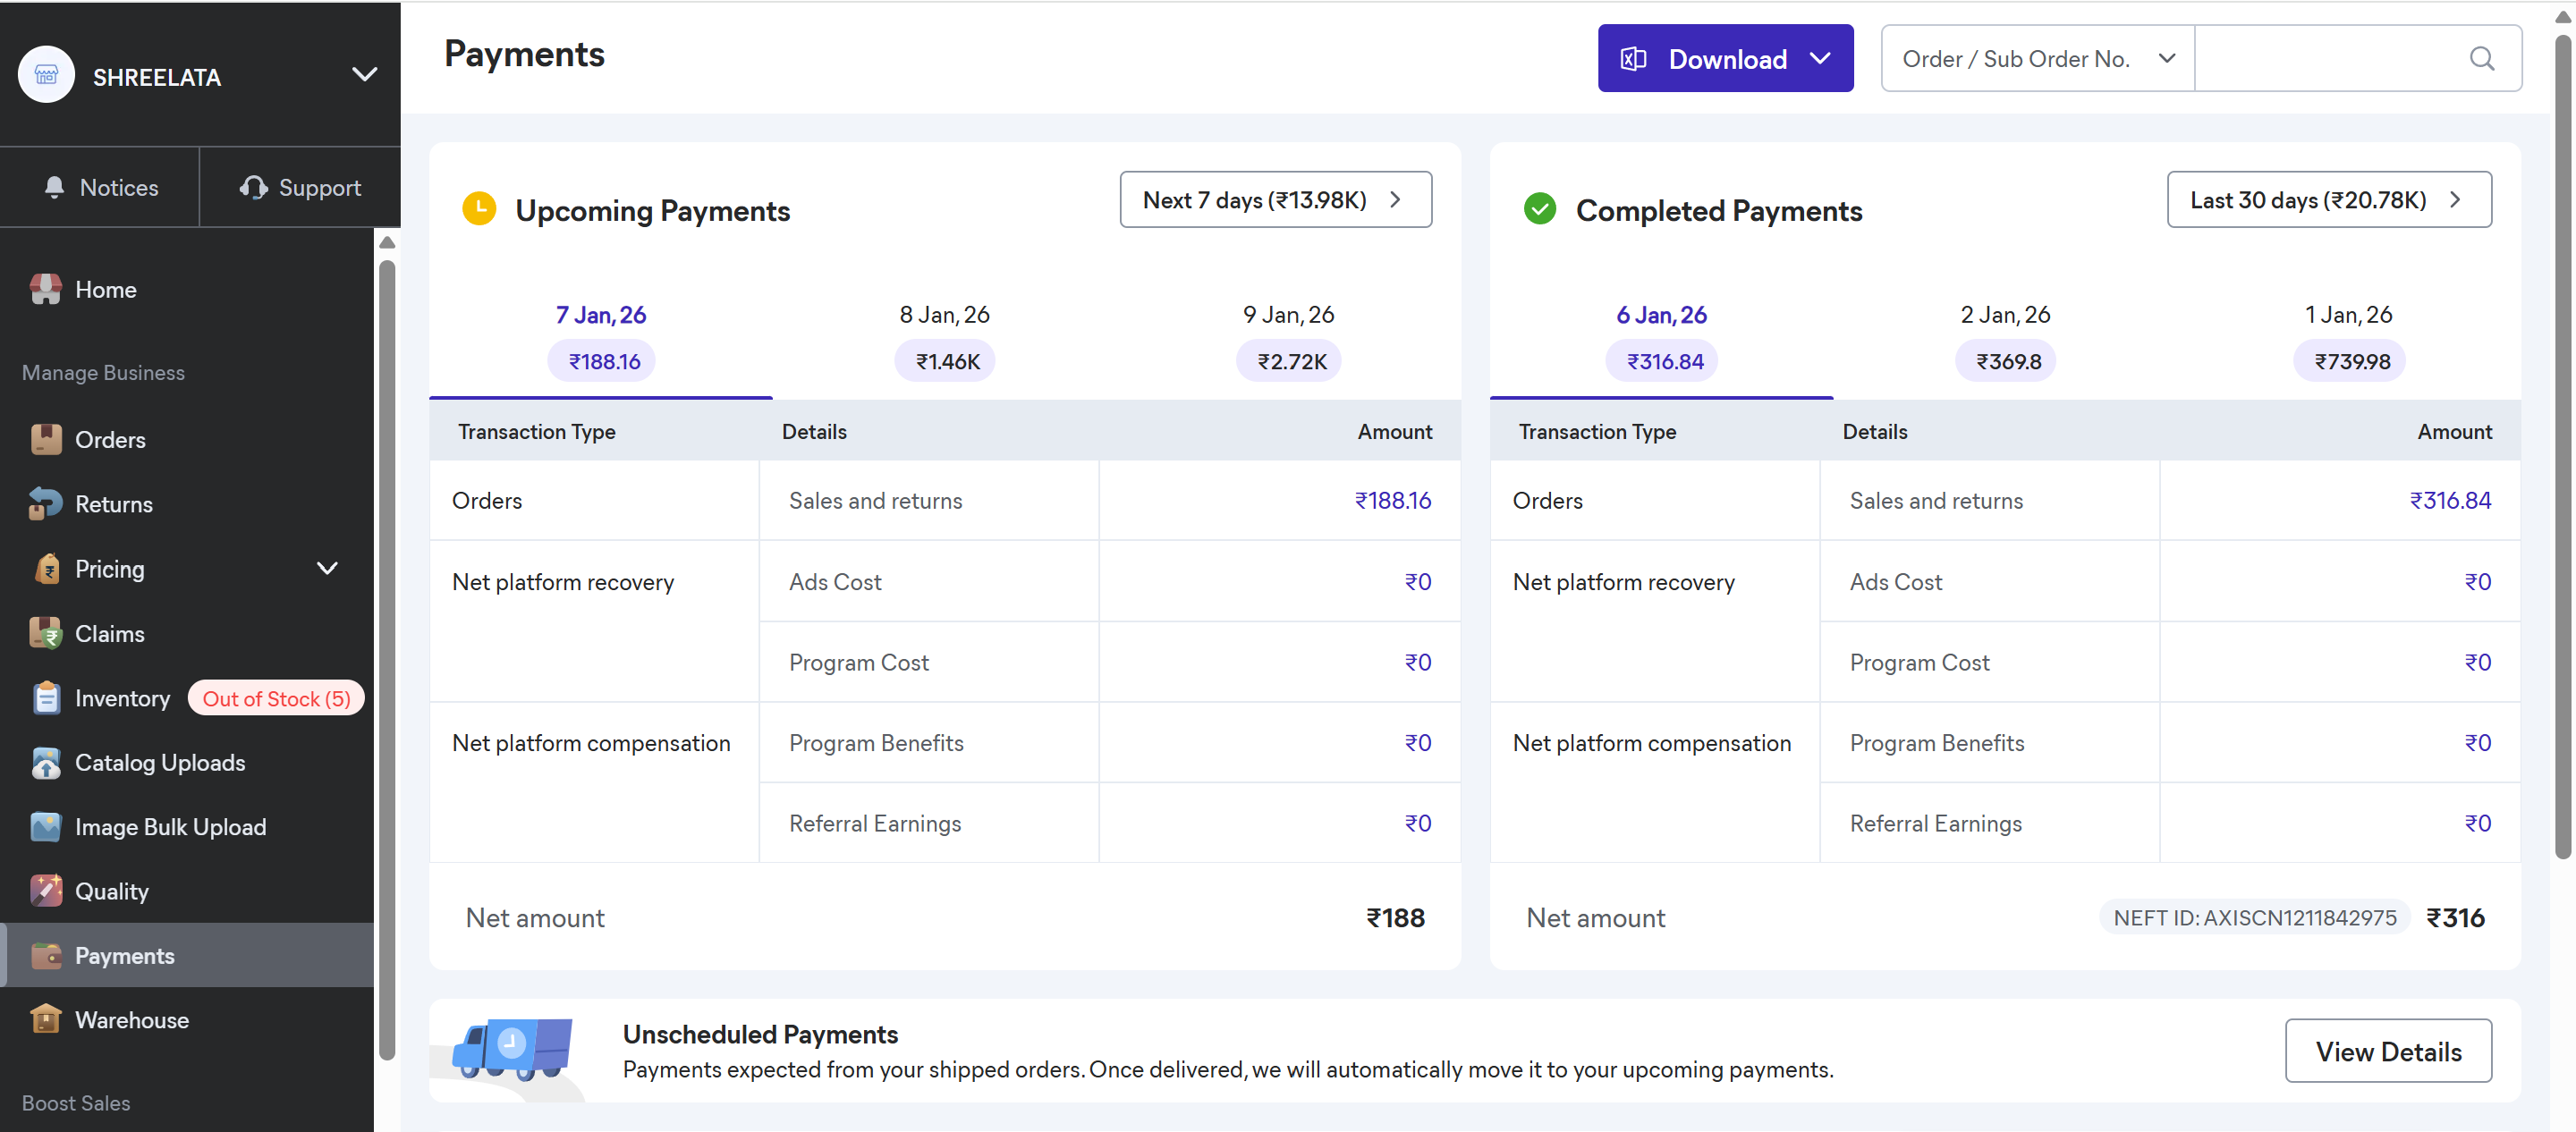Open Notices with the bell icon
The image size is (2576, 1132).
tap(54, 187)
